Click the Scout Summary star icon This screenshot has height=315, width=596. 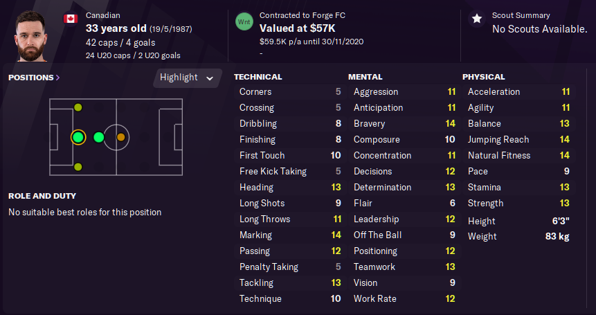coord(477,19)
